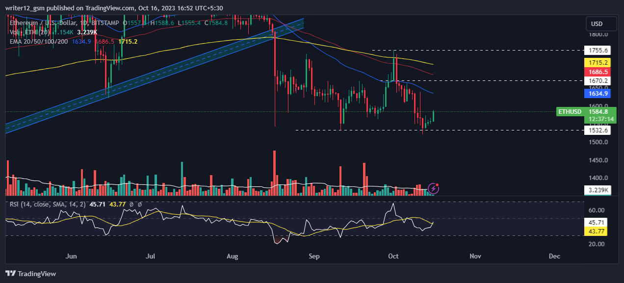Image resolution: width=624 pixels, height=283 pixels.
Task: Click the Oct label on time axis
Action: tap(393, 256)
